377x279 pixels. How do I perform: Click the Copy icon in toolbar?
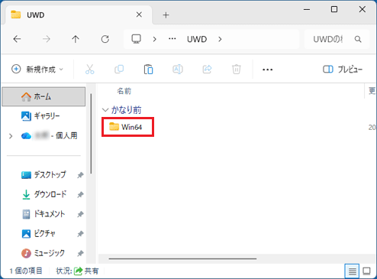(119, 69)
